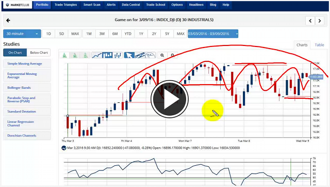Toggle the daily Trade Triangle icon
Image resolution: width=330 pixels, height=187 pixels.
[86, 55]
